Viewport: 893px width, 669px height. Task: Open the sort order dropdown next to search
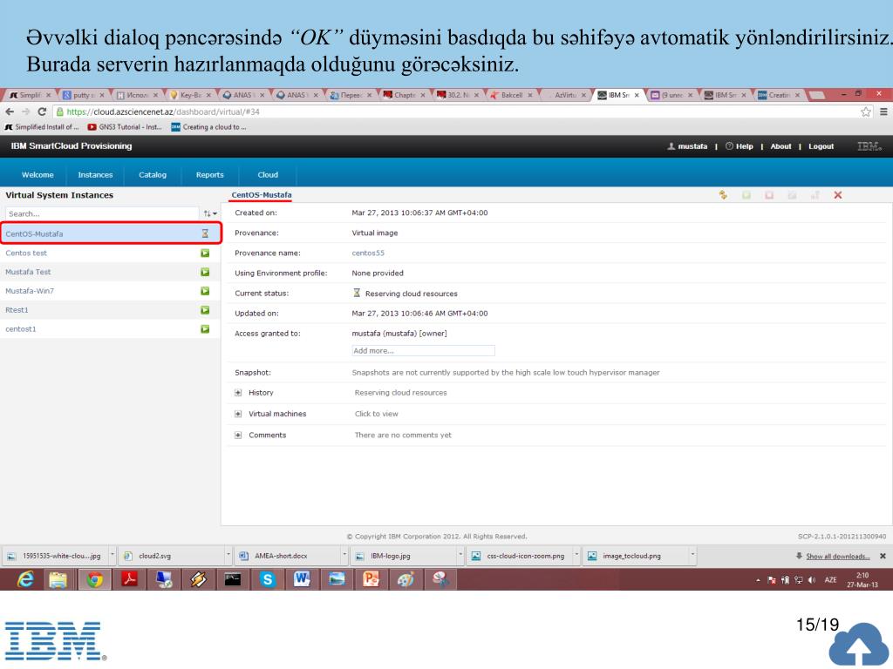209,213
